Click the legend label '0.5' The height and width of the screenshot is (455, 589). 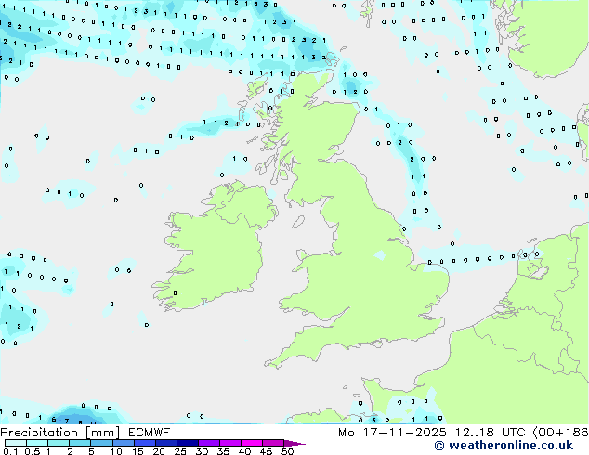coord(32,451)
